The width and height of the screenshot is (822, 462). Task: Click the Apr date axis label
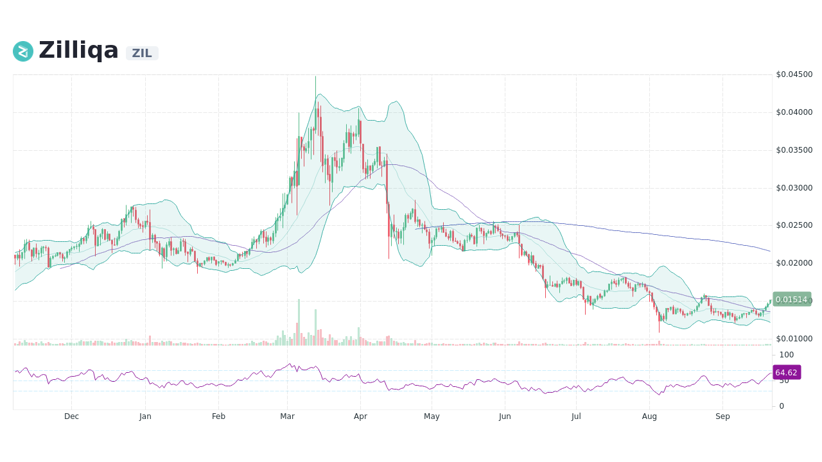pyautogui.click(x=360, y=416)
